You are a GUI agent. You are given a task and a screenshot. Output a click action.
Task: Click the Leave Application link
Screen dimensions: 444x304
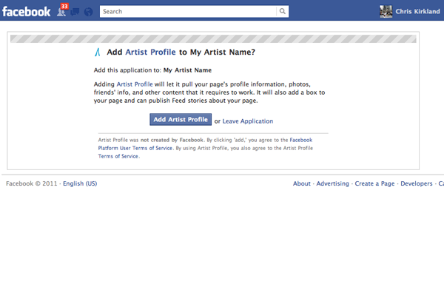coord(248,121)
